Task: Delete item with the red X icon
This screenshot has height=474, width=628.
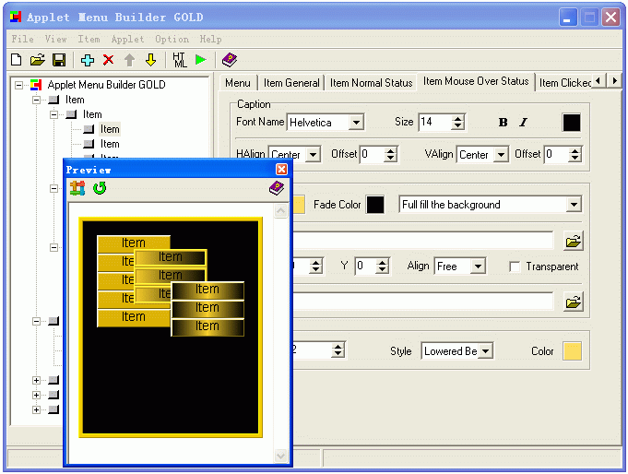Action: click(109, 60)
